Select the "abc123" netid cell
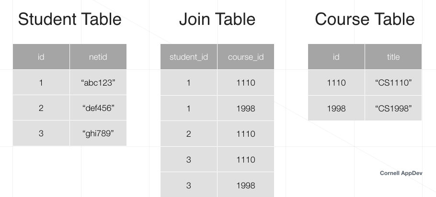 98,83
